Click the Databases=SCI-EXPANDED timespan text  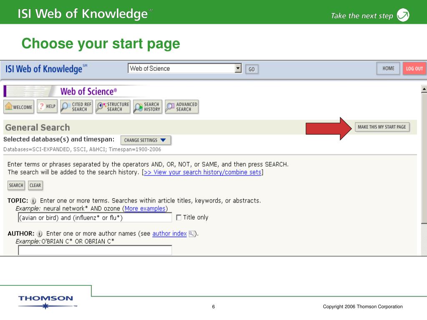pyautogui.click(x=82, y=150)
